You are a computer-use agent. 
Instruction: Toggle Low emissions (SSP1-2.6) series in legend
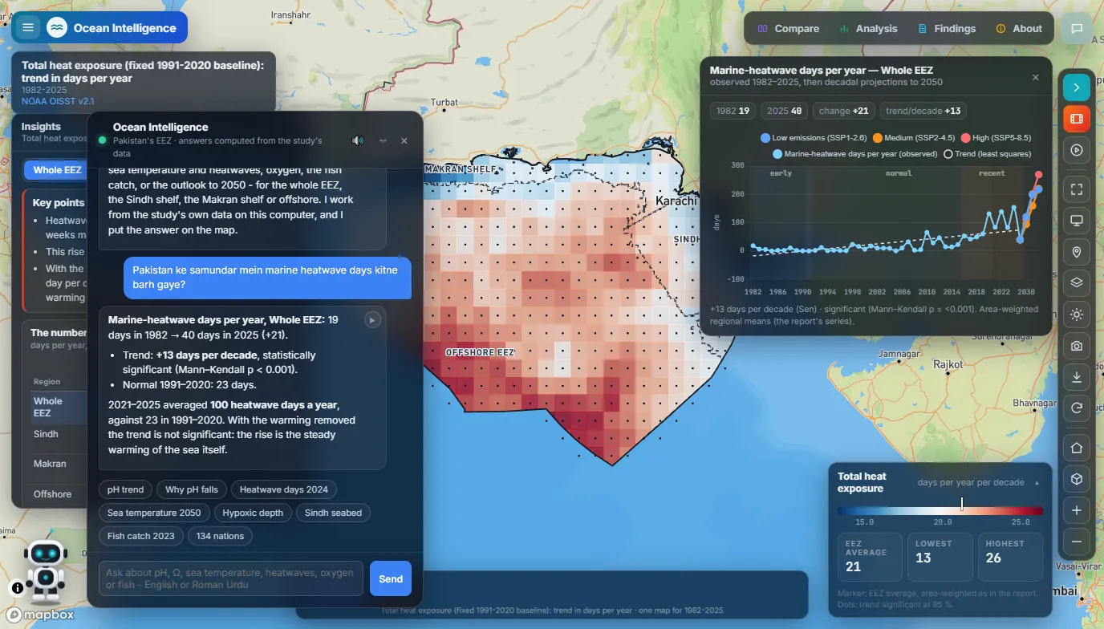pyautogui.click(x=814, y=138)
